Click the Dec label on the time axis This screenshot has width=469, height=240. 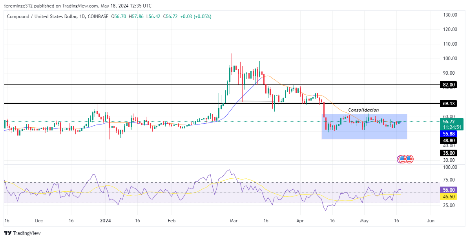pos(39,220)
